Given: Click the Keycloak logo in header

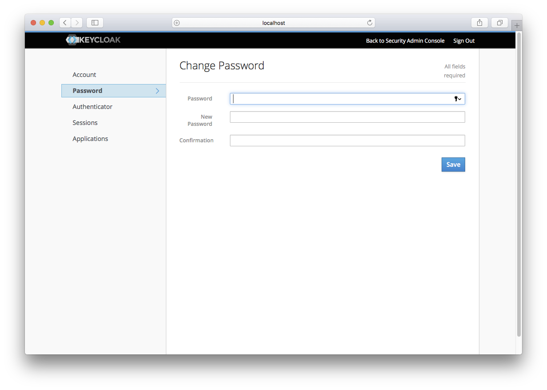Looking at the screenshot, I should pyautogui.click(x=93, y=40).
